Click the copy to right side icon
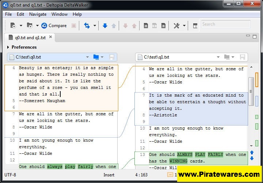The width and height of the screenshot is (263, 183). (x=146, y=26)
